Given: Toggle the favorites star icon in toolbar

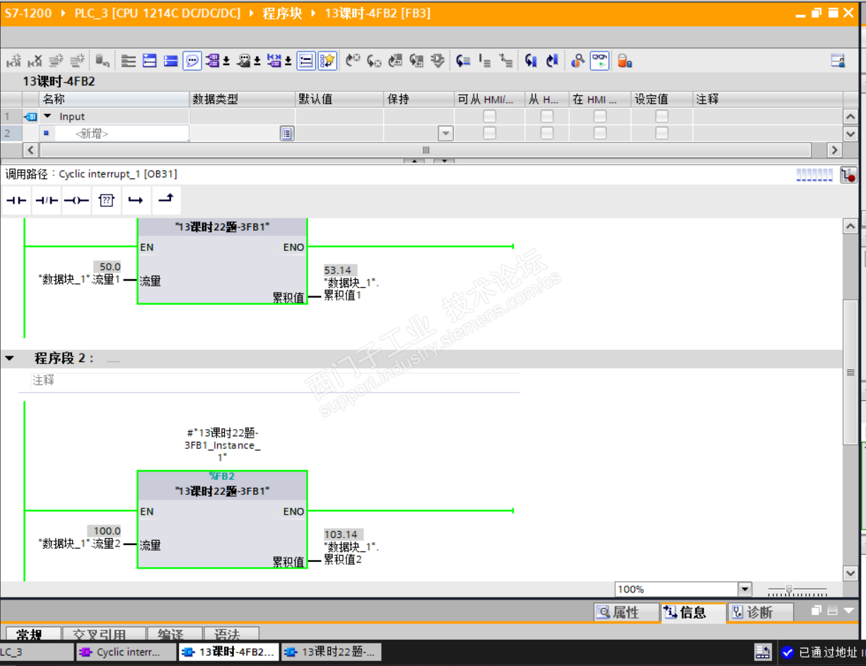Looking at the screenshot, I should pyautogui.click(x=327, y=62).
